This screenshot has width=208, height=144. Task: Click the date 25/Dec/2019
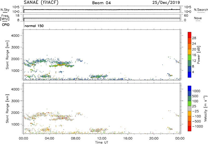tap(166, 3)
